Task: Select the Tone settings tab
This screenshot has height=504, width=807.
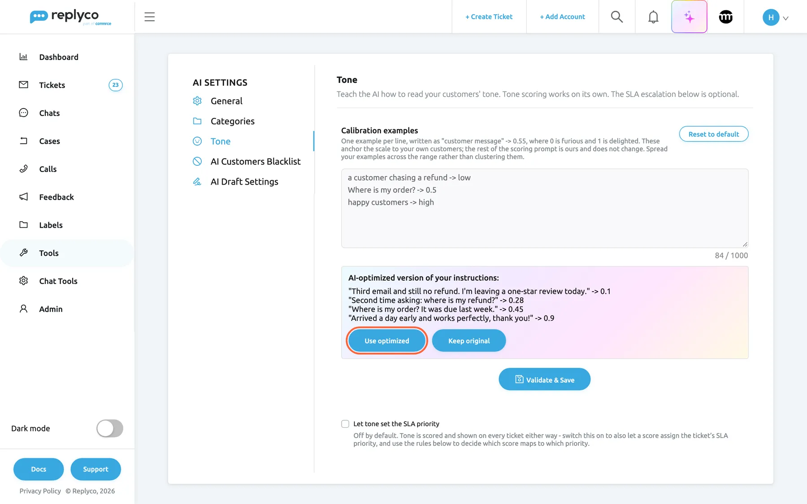Action: click(x=221, y=141)
